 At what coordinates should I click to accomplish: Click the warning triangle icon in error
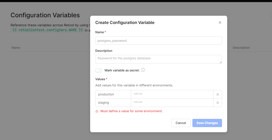click(x=97, y=111)
